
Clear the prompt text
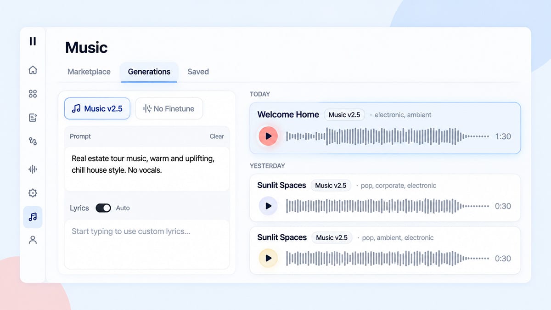(x=217, y=136)
